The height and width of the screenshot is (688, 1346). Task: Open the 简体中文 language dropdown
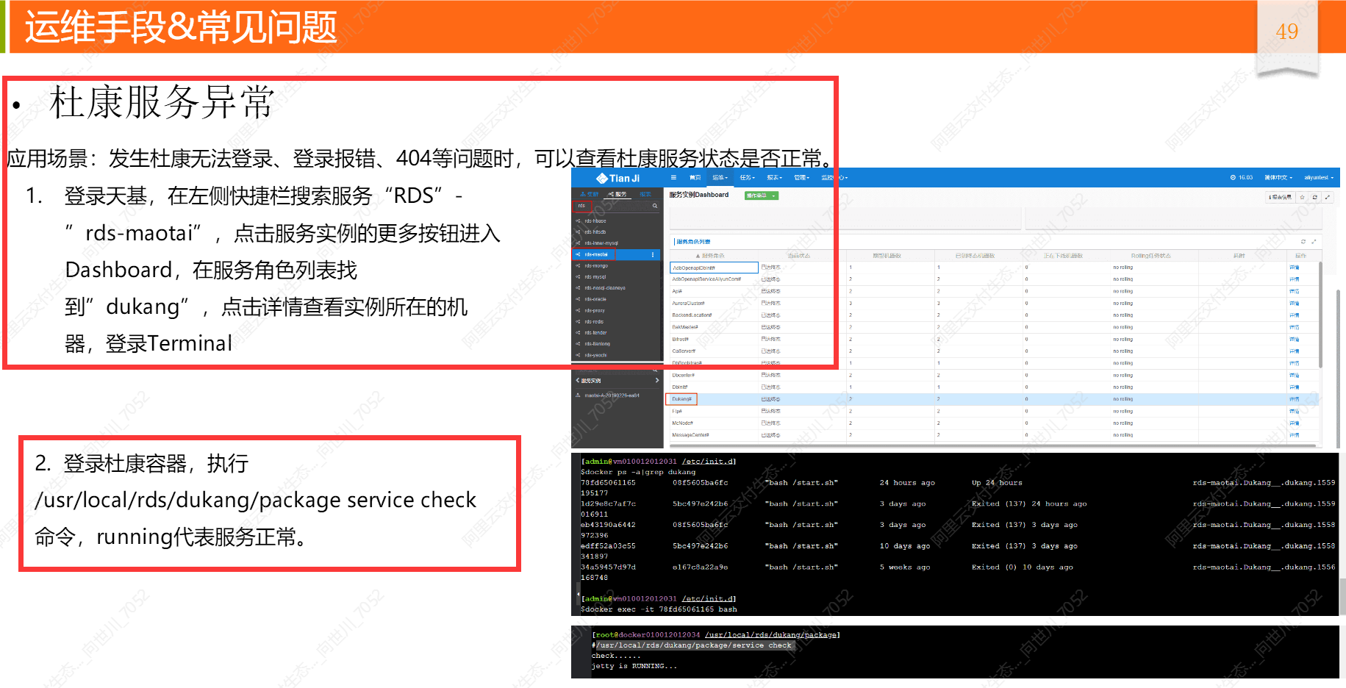coord(1278,178)
